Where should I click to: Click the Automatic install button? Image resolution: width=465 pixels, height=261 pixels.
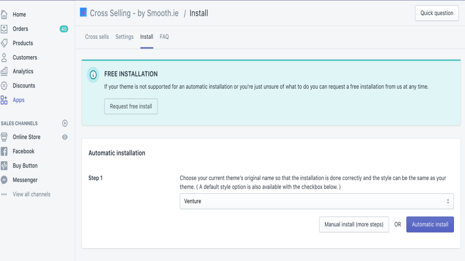pos(430,224)
